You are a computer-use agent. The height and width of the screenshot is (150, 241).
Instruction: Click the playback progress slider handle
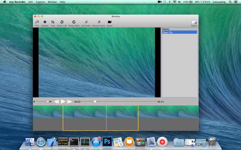(95, 102)
